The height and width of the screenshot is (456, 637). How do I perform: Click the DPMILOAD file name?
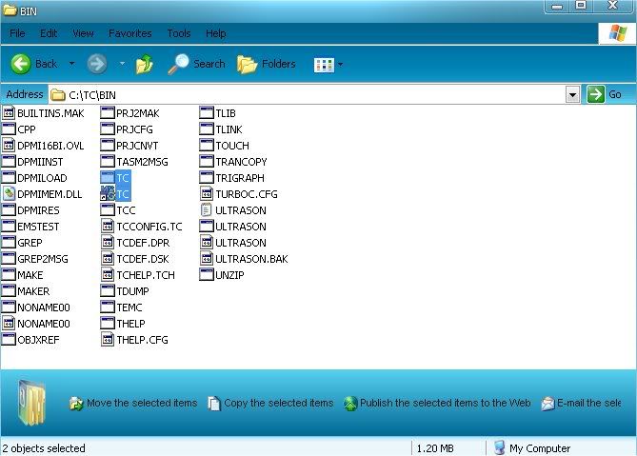pyautogui.click(x=42, y=178)
